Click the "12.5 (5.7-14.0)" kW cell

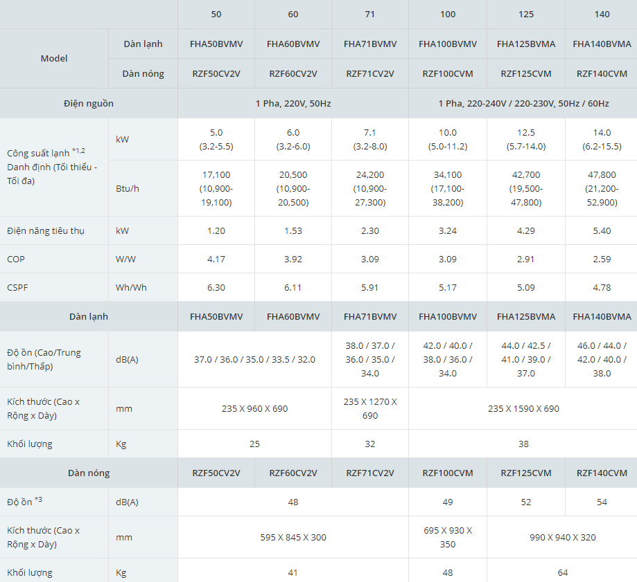(525, 139)
